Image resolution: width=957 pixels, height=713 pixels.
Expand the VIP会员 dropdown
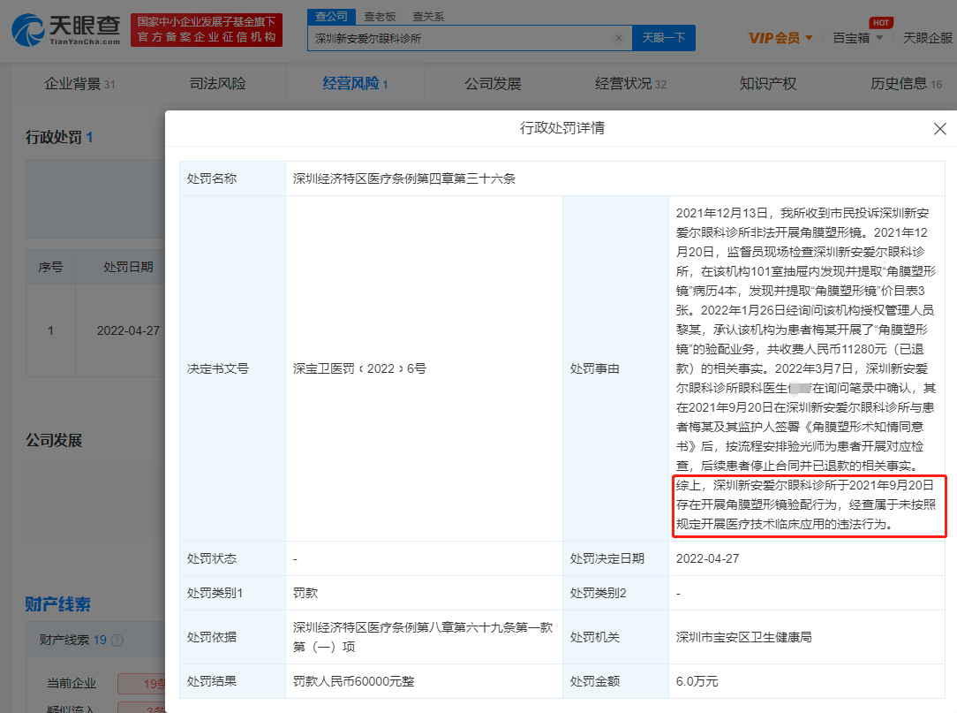pyautogui.click(x=780, y=38)
